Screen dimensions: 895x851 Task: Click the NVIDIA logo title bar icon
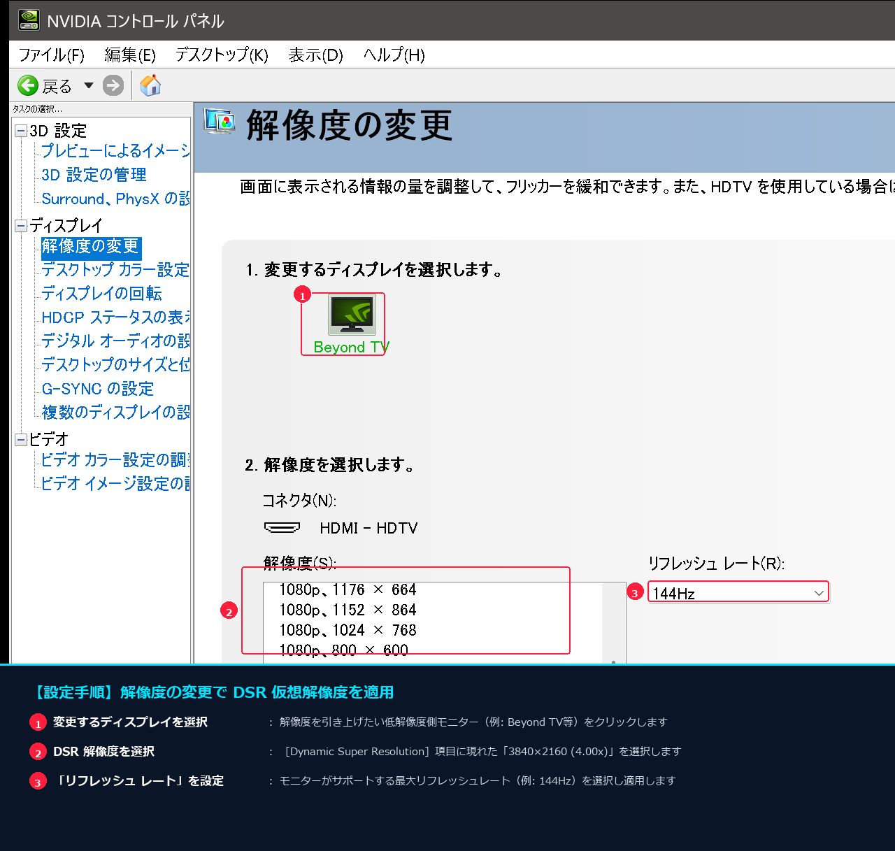click(29, 20)
